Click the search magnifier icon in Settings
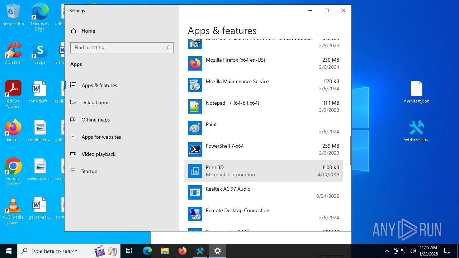459x258 pixels. coord(168,47)
